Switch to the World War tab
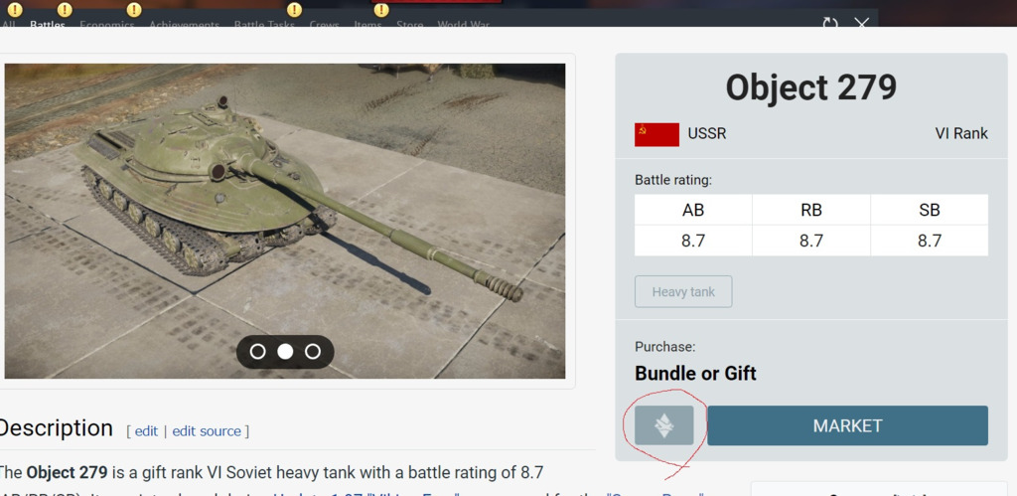 (463, 25)
